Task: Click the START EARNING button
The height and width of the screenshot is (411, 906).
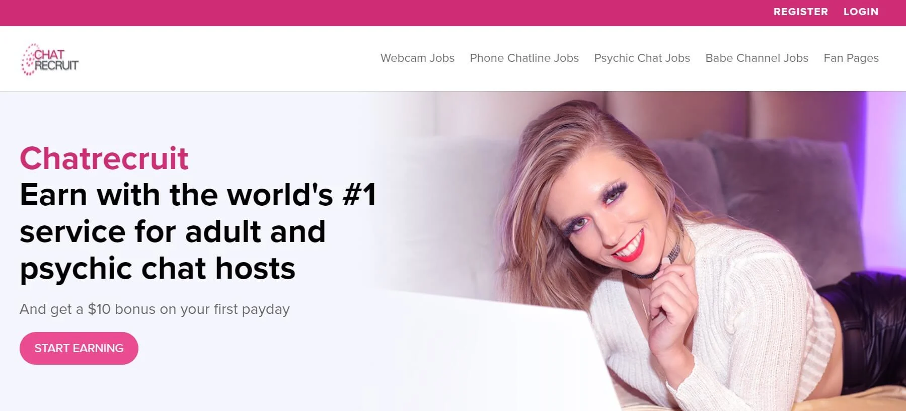Action: click(x=79, y=348)
